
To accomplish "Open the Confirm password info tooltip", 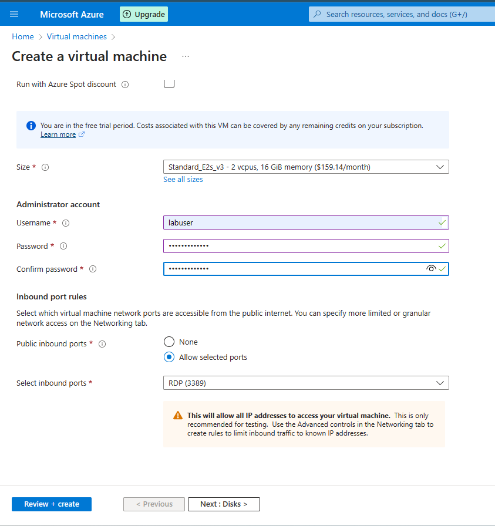I will [92, 269].
